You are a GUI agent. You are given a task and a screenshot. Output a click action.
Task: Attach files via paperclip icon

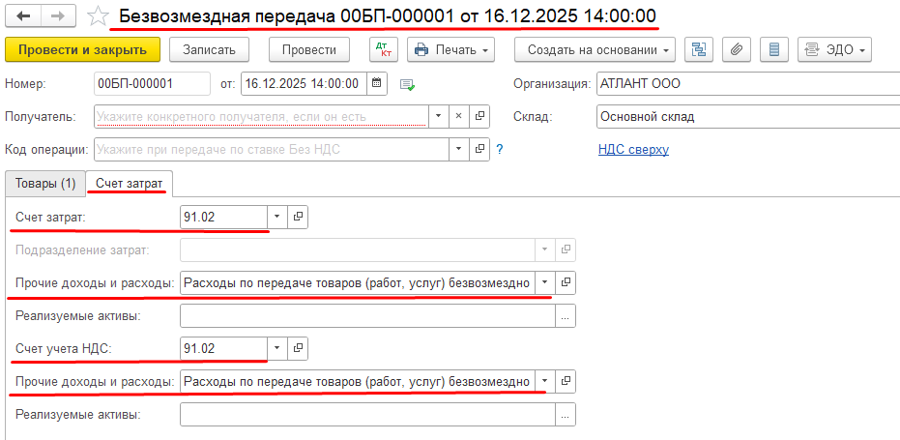(736, 49)
